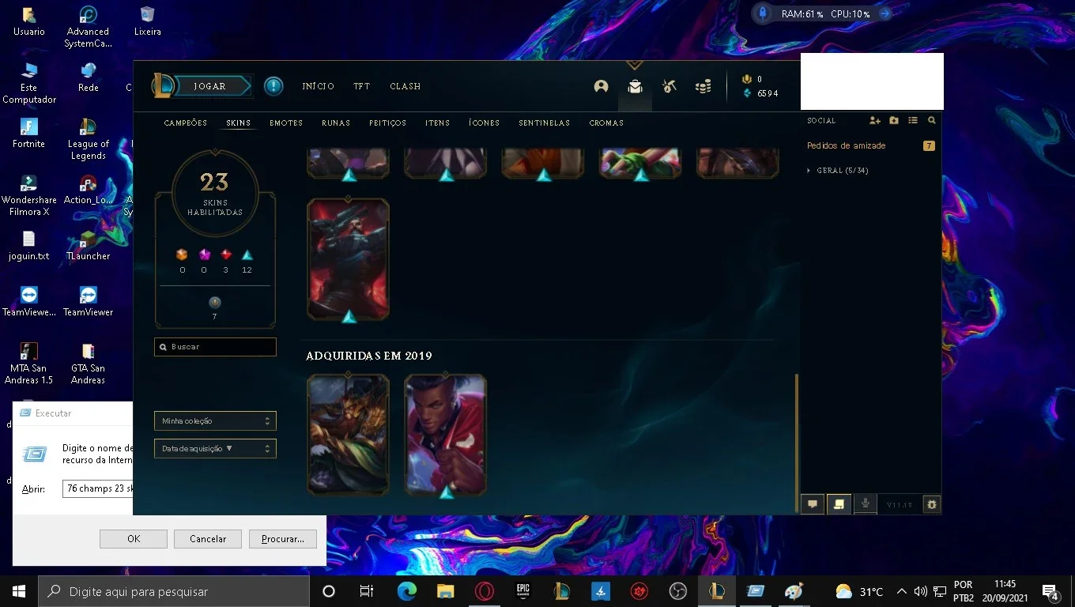Click the add friend icon in Social

point(875,120)
